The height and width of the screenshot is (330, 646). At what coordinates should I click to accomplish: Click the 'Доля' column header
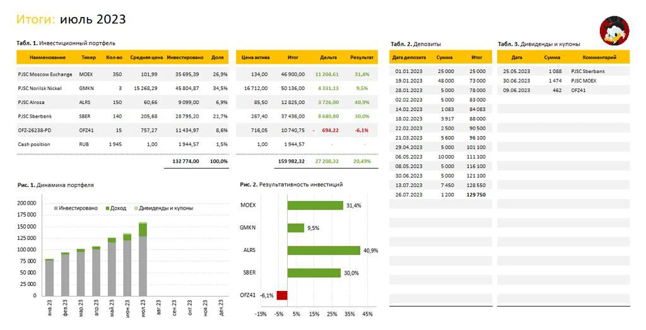(x=217, y=57)
